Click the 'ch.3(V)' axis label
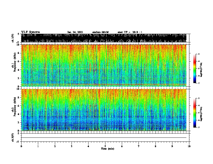Viewport: 213px width, 164px height. pyautogui.click(x=13, y=137)
